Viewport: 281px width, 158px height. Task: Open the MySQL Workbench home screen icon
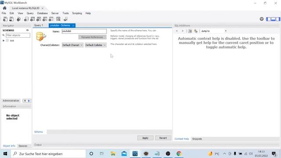point(5,8)
